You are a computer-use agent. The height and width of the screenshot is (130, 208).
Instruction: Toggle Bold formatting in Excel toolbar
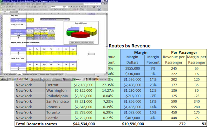coord(72,6)
